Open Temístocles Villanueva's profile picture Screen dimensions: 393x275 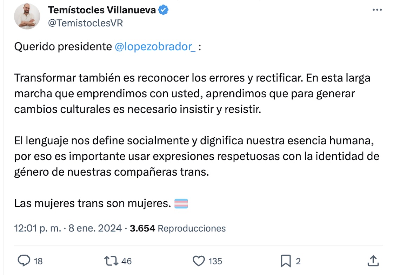click(27, 17)
